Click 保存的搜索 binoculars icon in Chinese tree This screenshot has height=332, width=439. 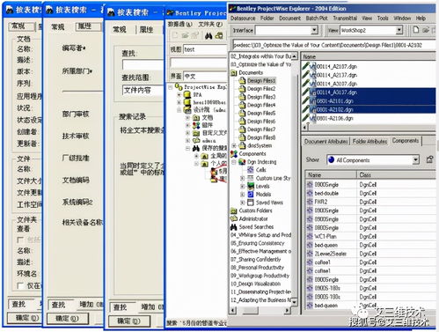(x=196, y=148)
